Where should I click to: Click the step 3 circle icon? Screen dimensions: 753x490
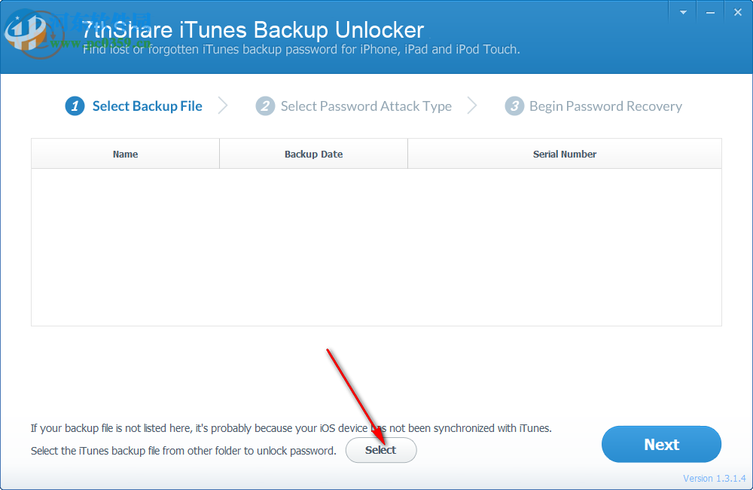pyautogui.click(x=514, y=106)
